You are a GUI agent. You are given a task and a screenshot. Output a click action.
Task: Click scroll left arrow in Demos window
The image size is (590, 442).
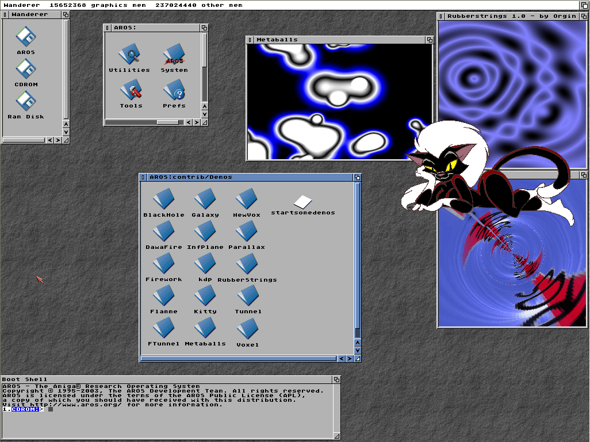[342, 359]
